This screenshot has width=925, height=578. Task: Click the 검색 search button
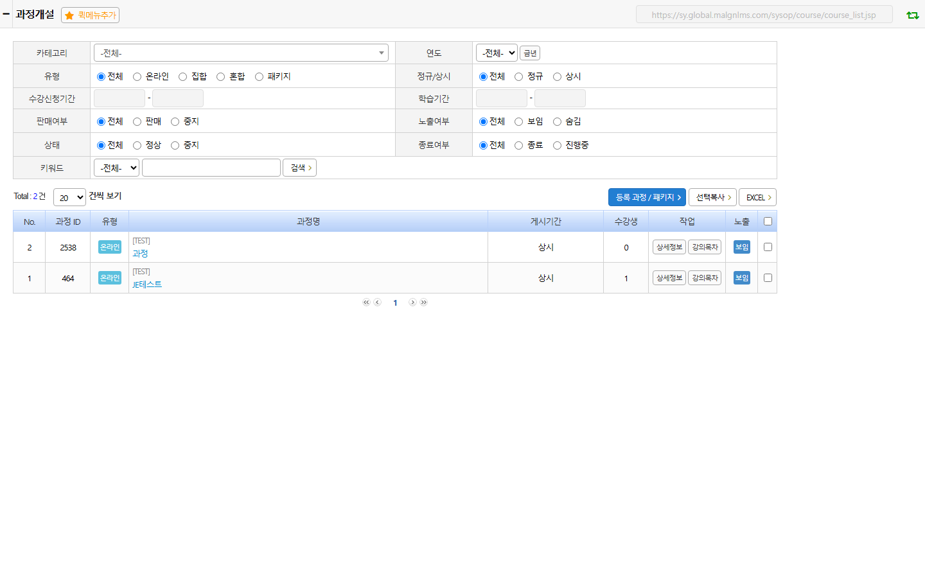[x=299, y=168]
